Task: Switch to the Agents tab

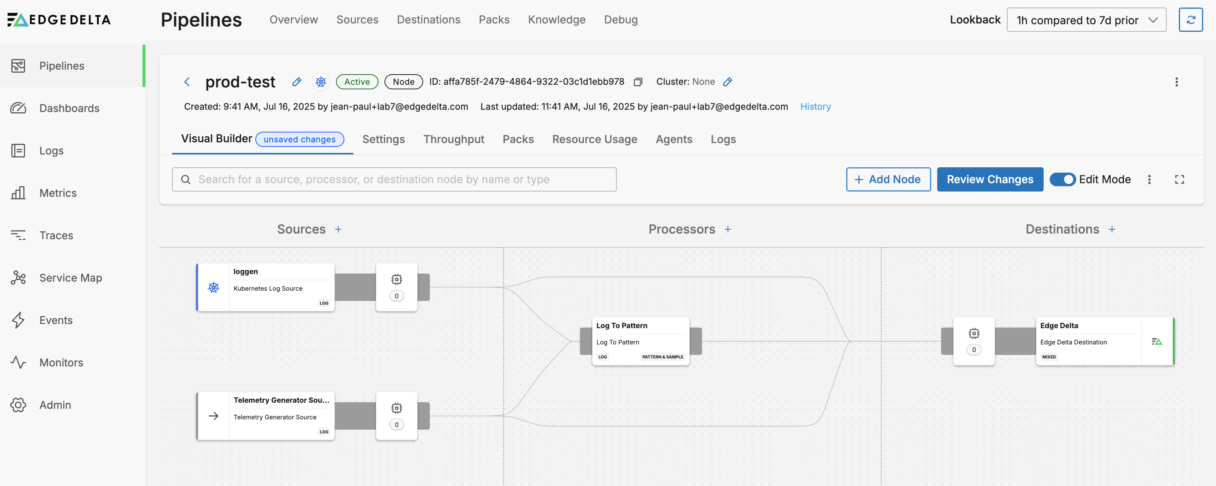Action: click(674, 139)
